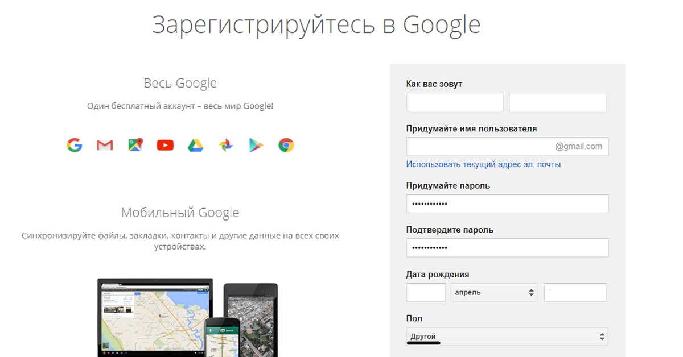This screenshot has width=683, height=357.
Task: Click the Синхронизируйте файлы description text
Action: [180, 241]
